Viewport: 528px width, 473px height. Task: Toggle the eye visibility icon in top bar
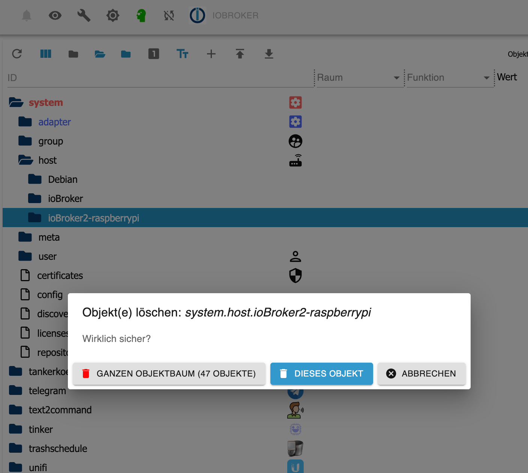[x=55, y=15]
